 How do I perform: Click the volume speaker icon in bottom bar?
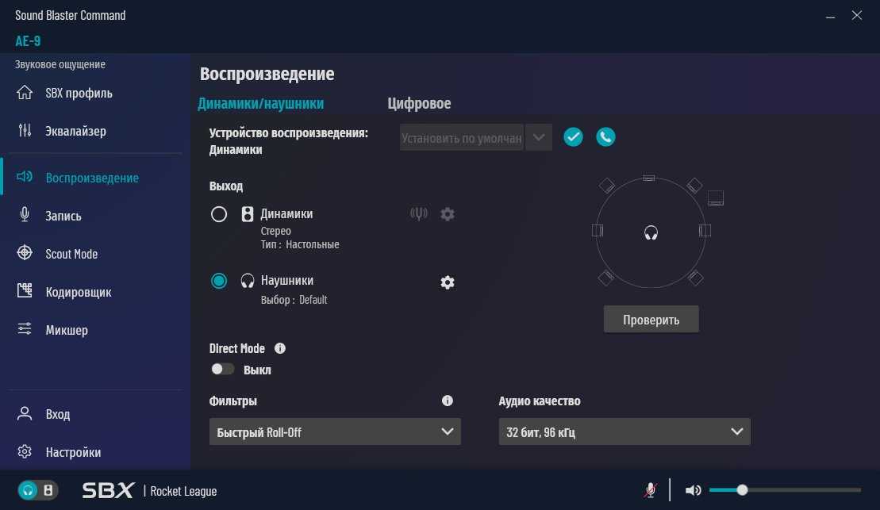pyautogui.click(x=693, y=490)
